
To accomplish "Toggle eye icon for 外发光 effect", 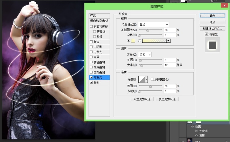I will (196, 131).
